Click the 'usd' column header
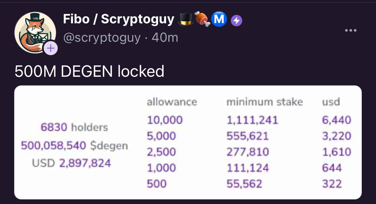 331,102
